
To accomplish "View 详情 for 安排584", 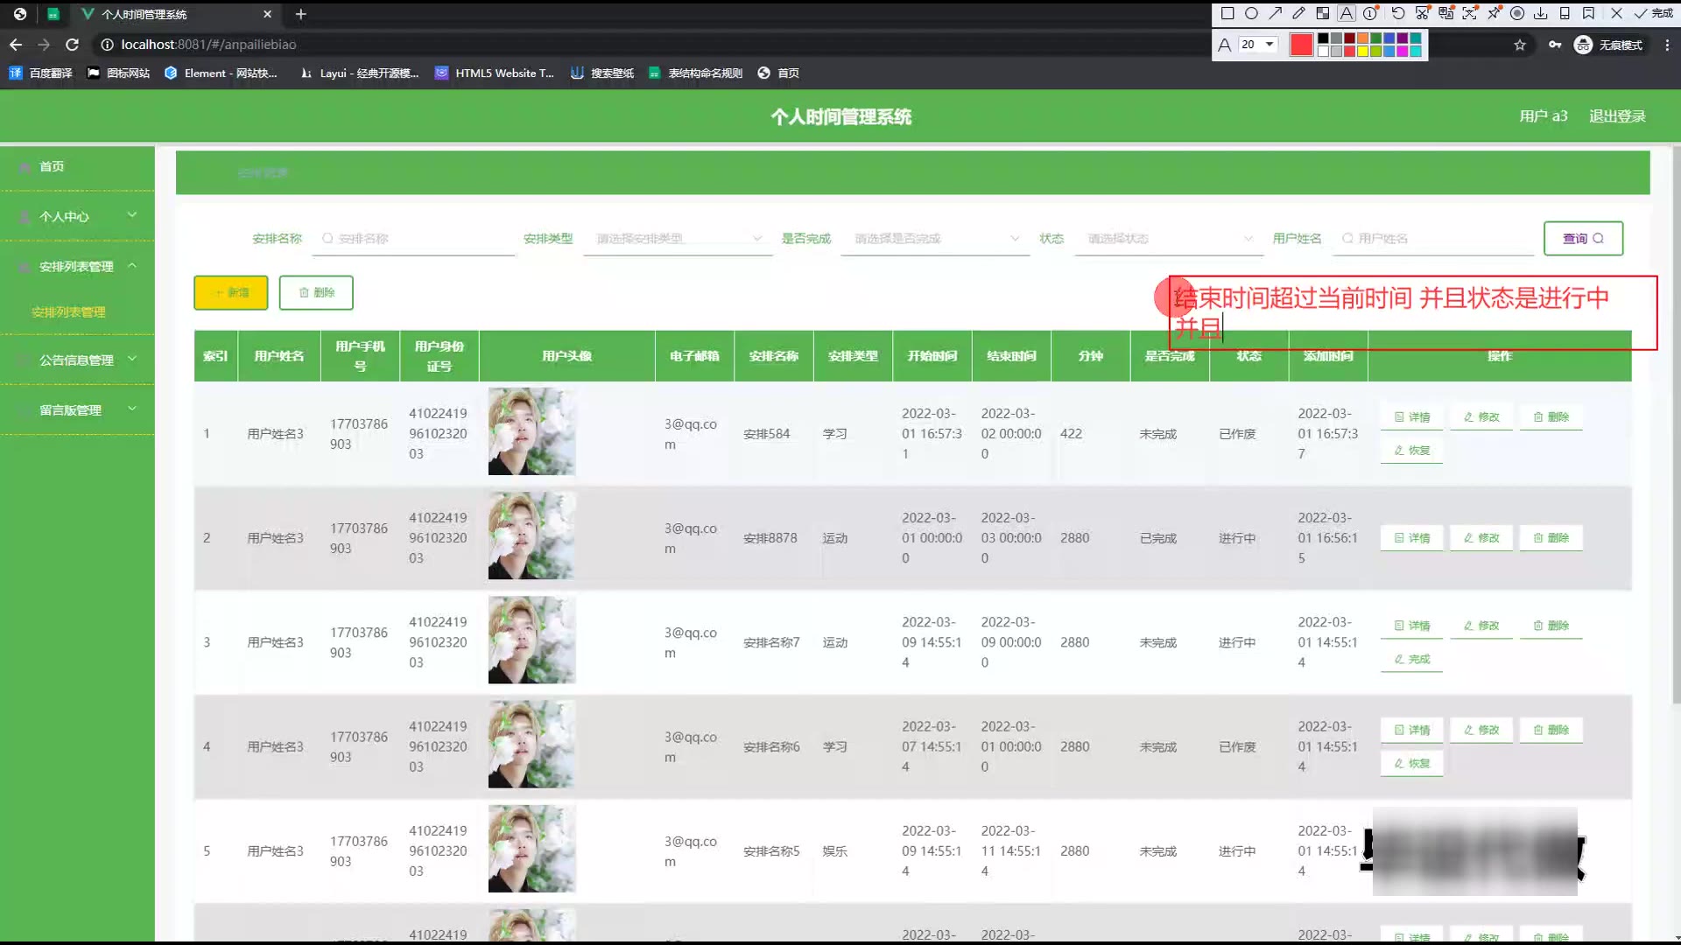I will [1411, 417].
